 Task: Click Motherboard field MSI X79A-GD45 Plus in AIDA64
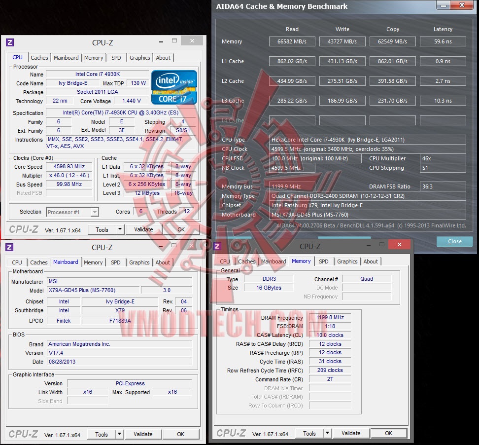pyautogui.click(x=368, y=215)
